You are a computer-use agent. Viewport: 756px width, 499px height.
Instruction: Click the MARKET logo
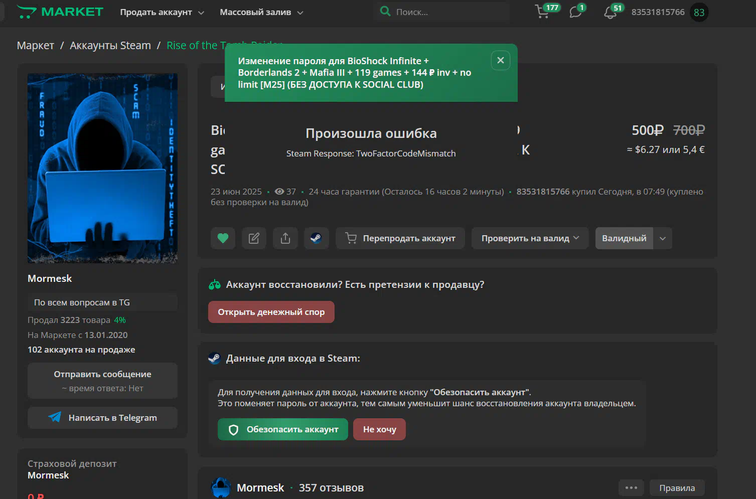[60, 12]
